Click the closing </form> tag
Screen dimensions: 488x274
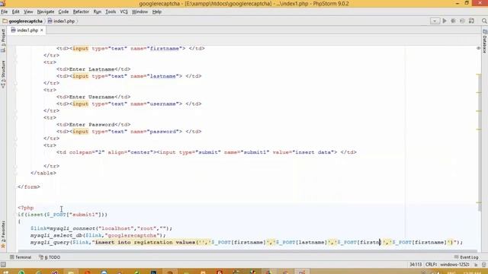point(29,186)
